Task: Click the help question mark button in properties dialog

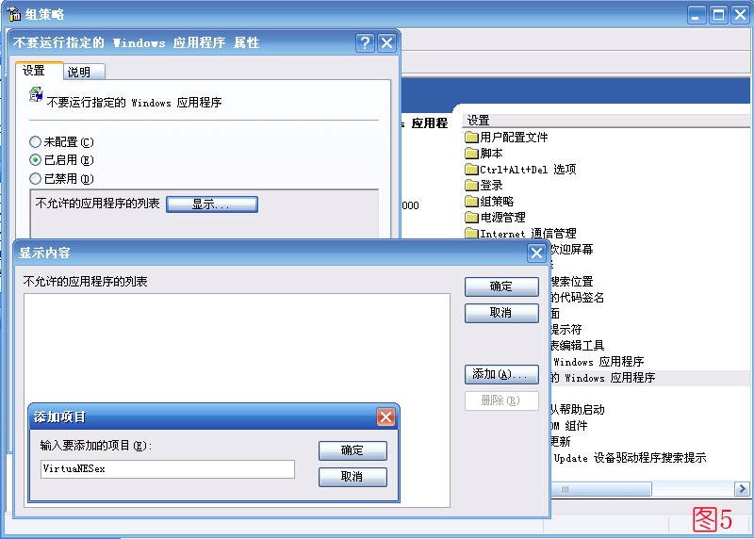Action: coord(365,43)
